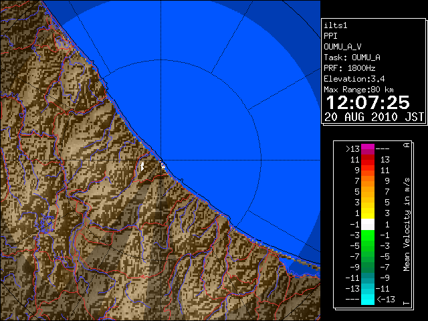The image size is (428, 321).
Task: Pick the bright green swatch below white
Action: coord(368,235)
